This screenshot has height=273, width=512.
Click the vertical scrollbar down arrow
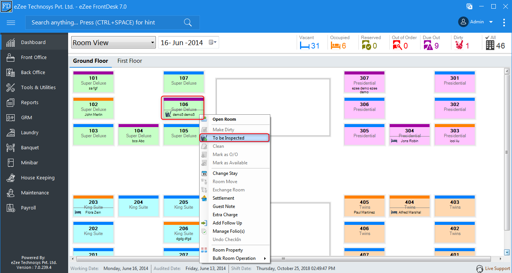(507, 252)
